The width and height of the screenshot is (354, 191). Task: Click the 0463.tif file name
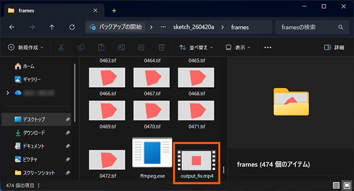(108, 61)
